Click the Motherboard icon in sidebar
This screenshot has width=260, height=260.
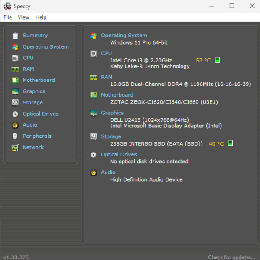point(15,81)
